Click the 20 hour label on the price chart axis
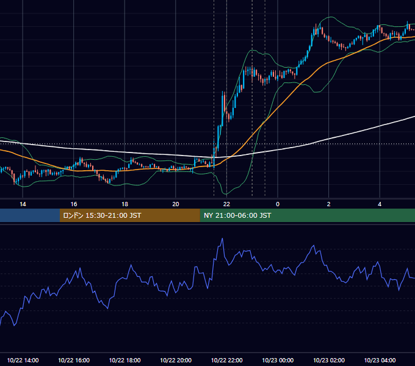 coord(176,204)
